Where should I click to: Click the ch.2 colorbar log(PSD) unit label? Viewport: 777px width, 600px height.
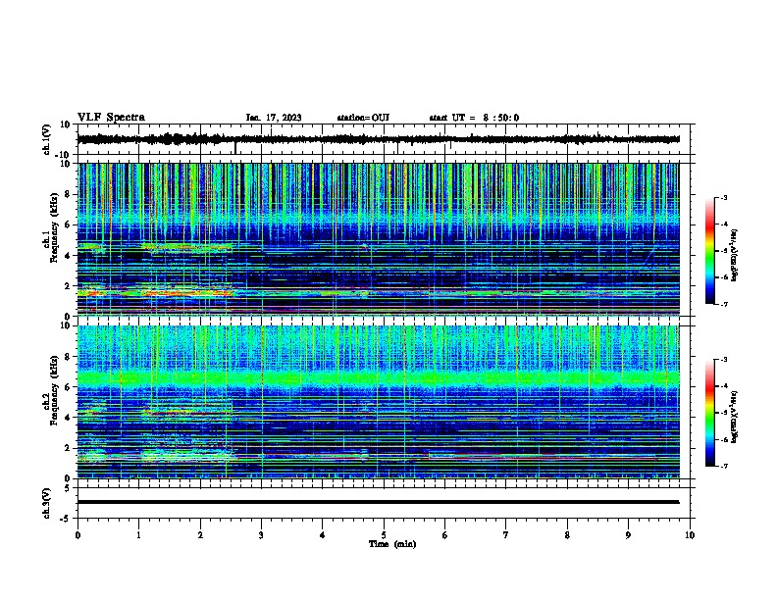pyautogui.click(x=735, y=417)
